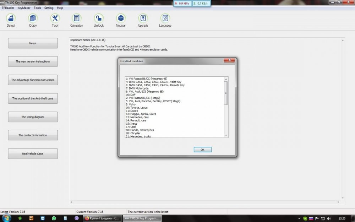Click modules list scroll down arrow
Image resolution: width=355 pixels, height=222 pixels.
(x=226, y=135)
